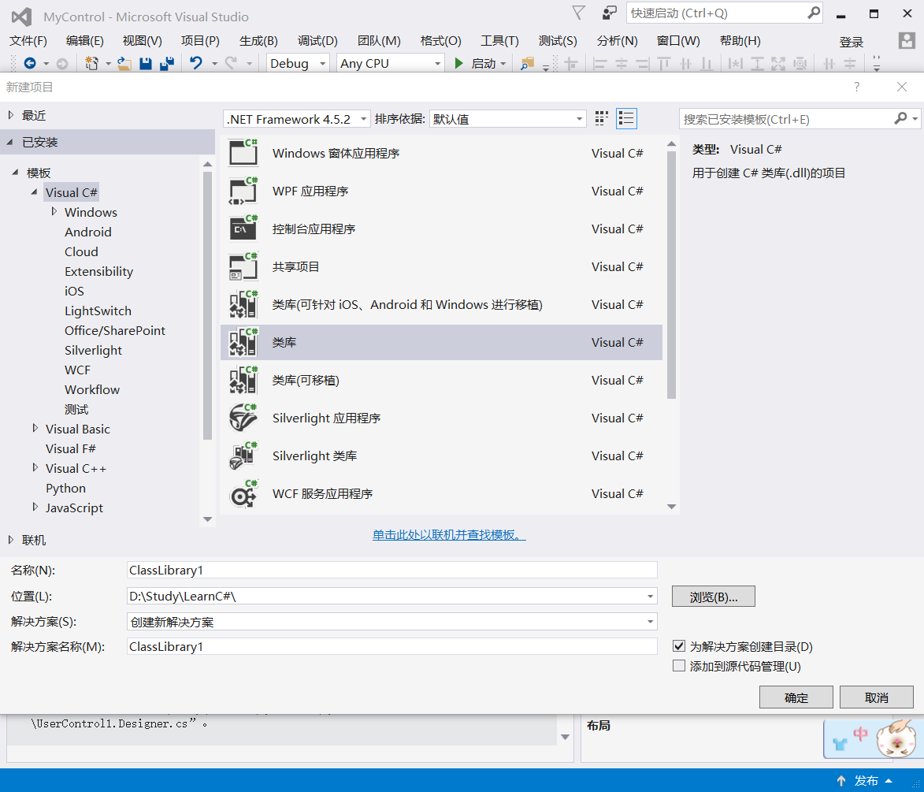
Task: Click the magnifier in the template search box
Action: click(899, 117)
